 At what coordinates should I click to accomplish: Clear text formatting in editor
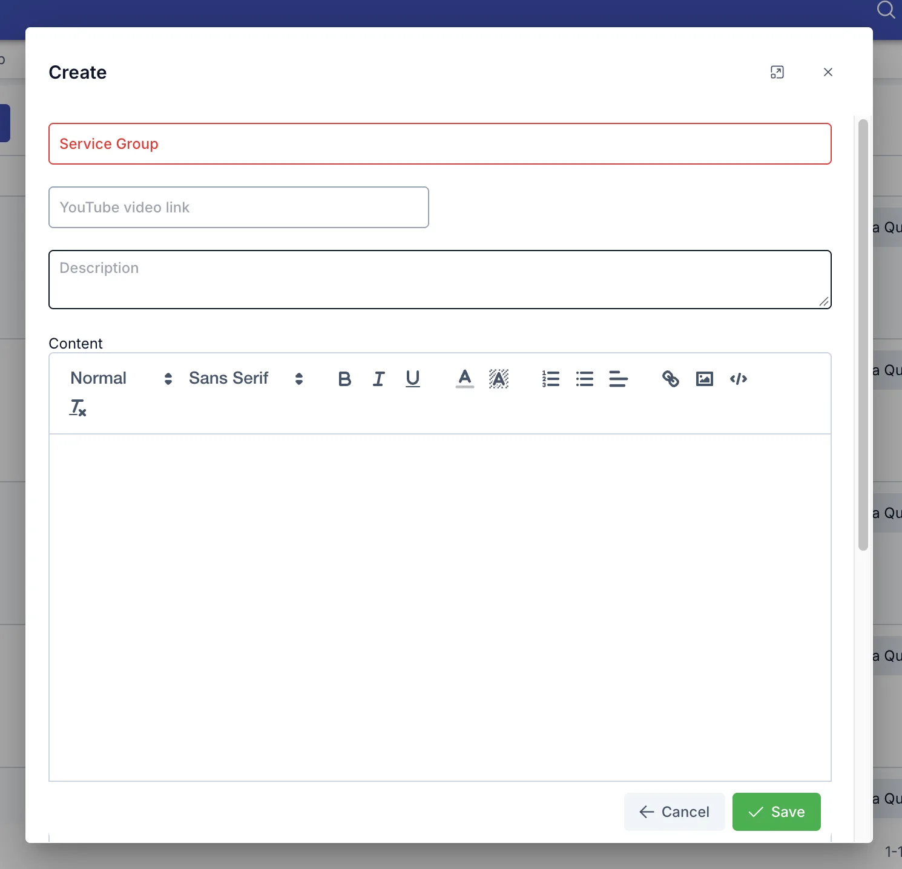(x=78, y=408)
